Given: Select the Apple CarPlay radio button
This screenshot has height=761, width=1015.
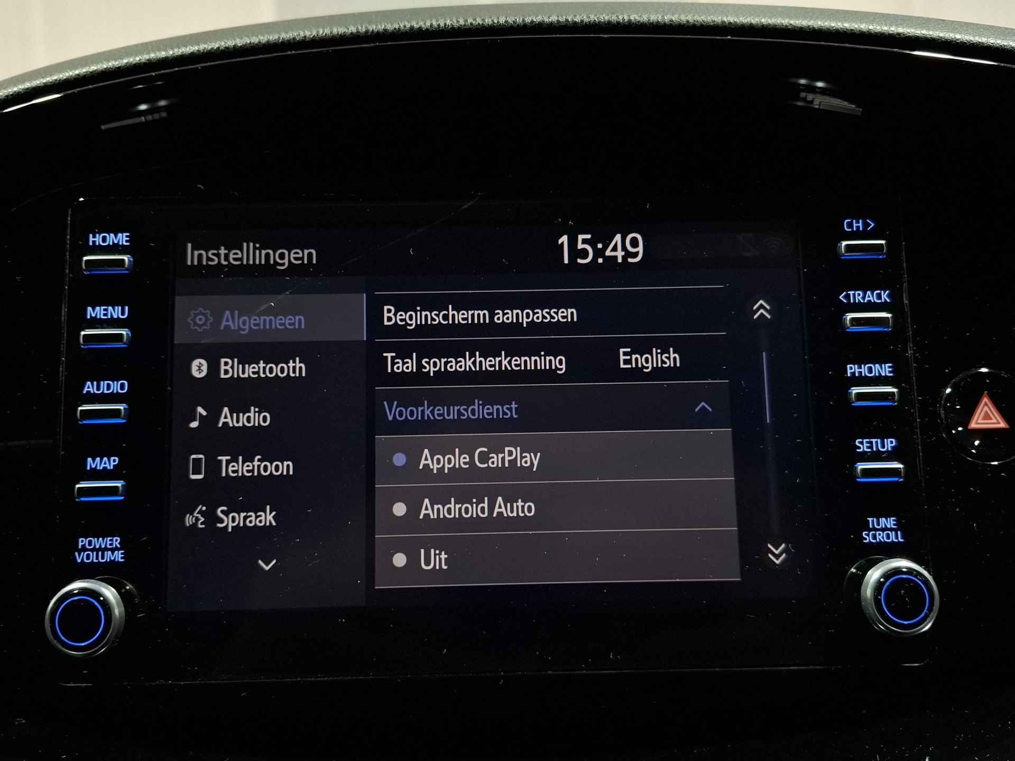Looking at the screenshot, I should (x=392, y=459).
